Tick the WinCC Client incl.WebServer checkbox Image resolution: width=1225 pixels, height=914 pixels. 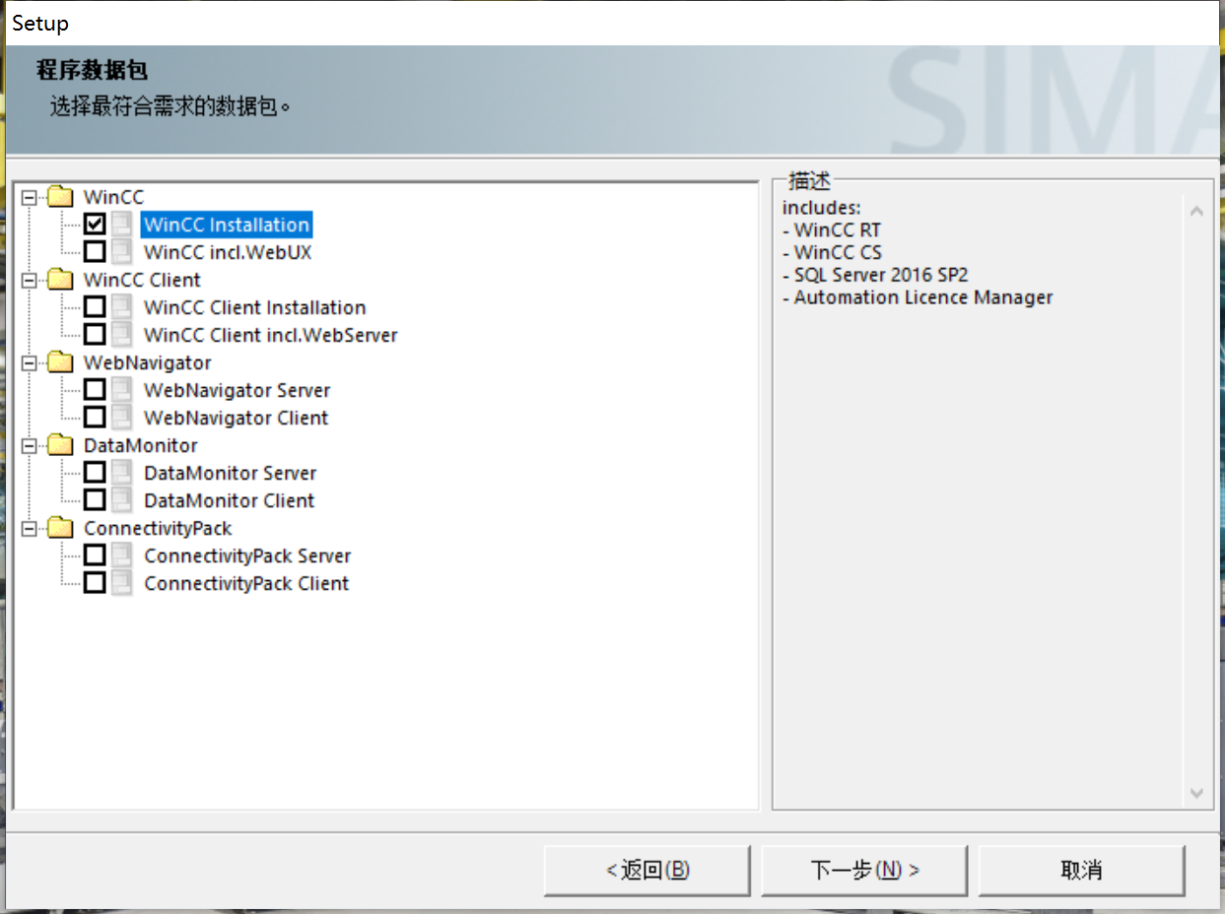(95, 335)
